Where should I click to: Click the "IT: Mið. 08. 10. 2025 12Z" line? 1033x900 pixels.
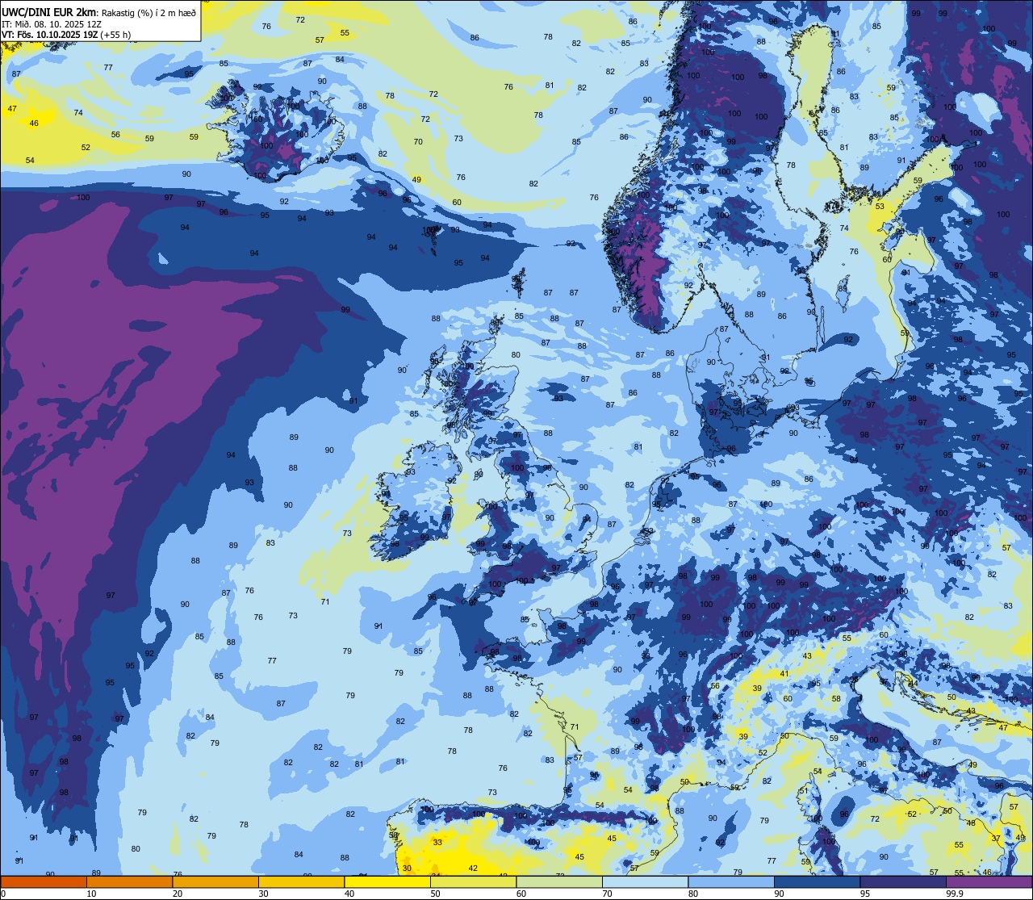coord(53,24)
